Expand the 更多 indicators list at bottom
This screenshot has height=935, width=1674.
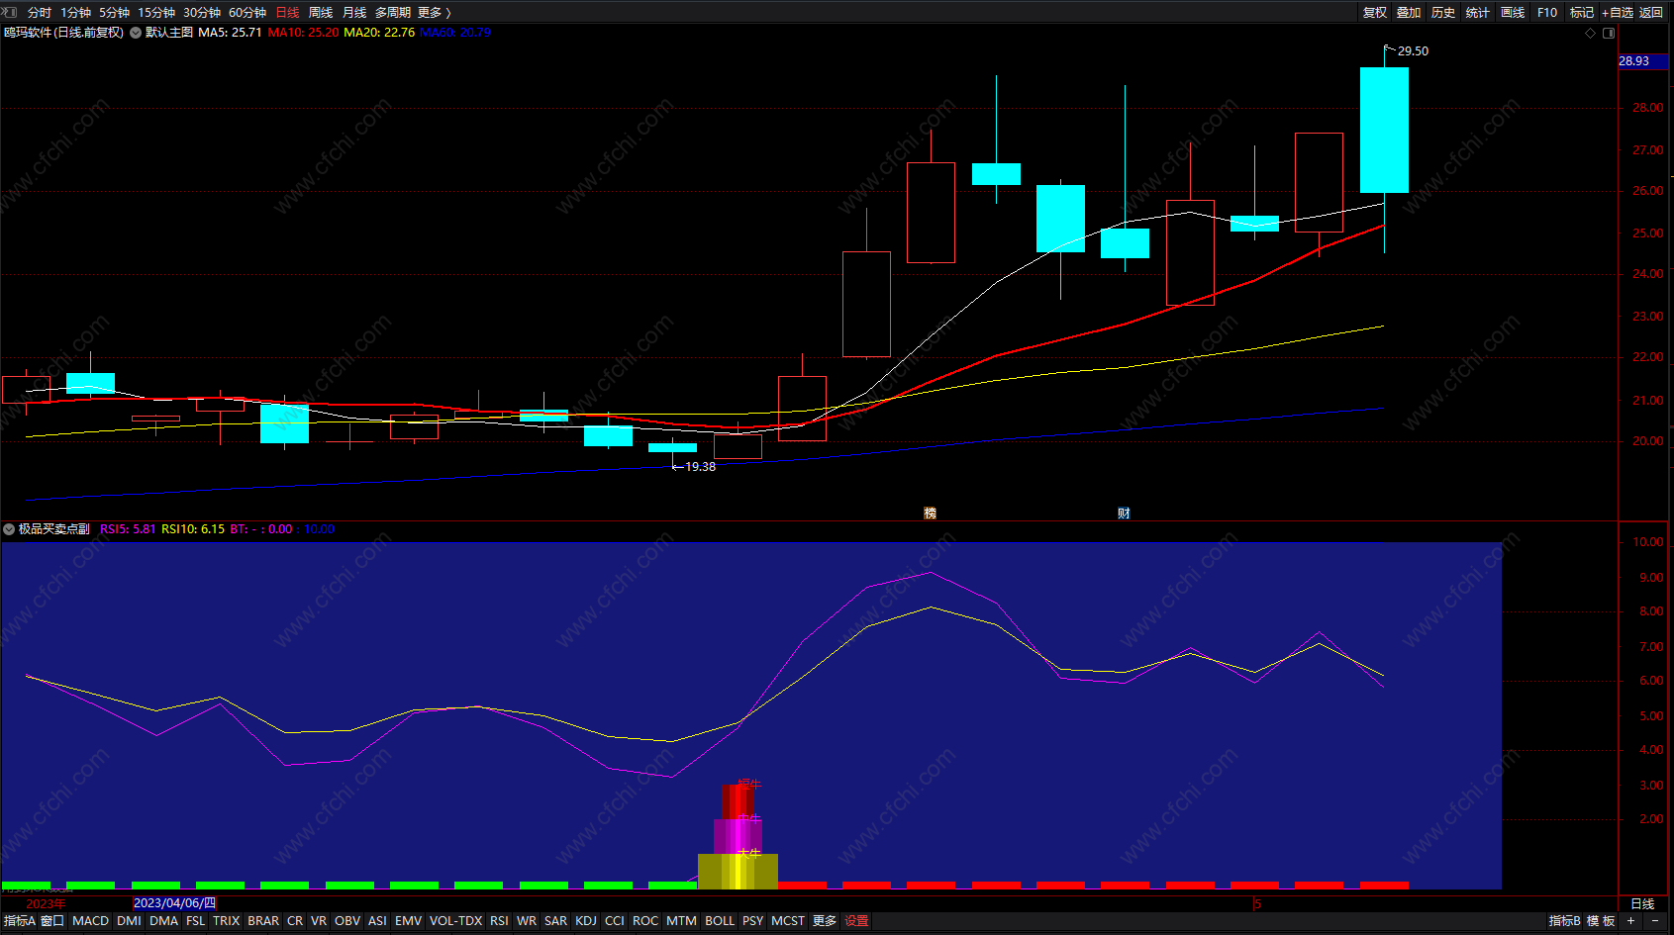(825, 921)
